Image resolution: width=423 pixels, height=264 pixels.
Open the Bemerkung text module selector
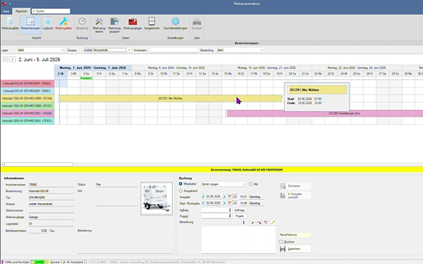click(x=244, y=223)
